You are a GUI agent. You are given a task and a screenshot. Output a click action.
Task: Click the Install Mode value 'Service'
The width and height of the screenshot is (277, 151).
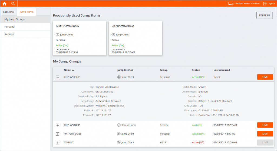(202, 87)
